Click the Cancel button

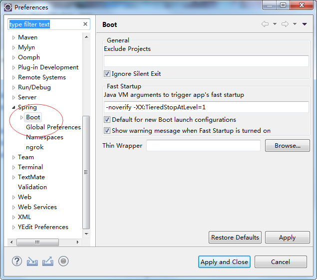point(281,262)
